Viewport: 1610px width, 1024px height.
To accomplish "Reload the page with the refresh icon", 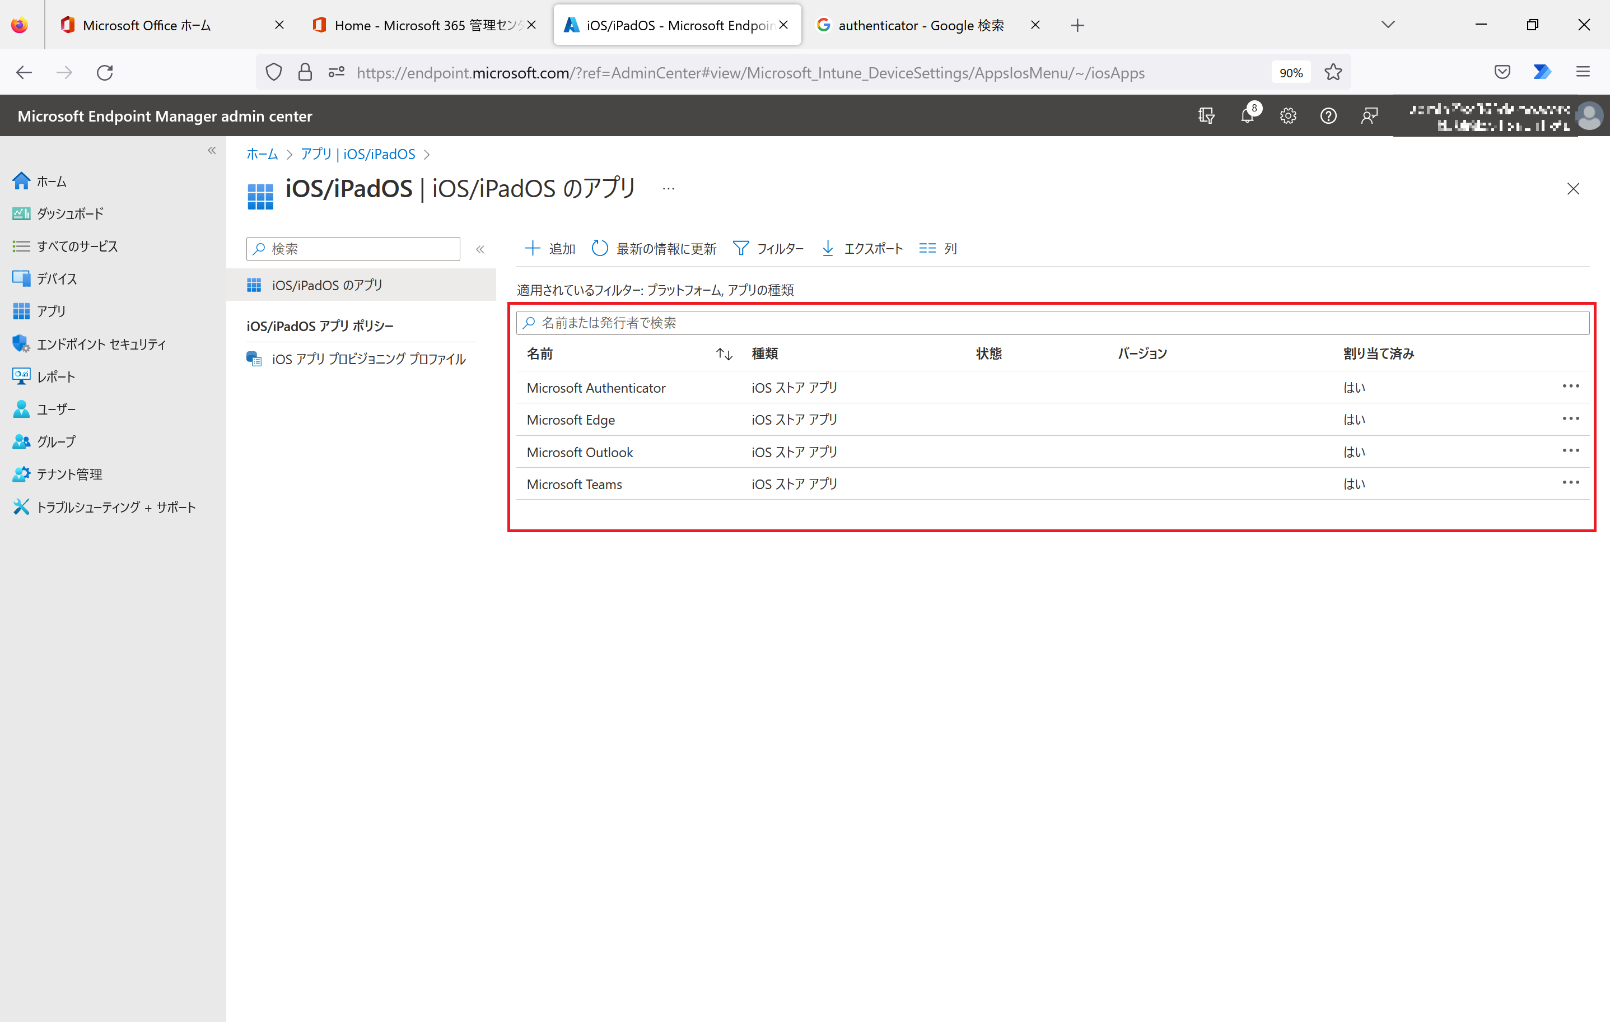I will tap(105, 72).
